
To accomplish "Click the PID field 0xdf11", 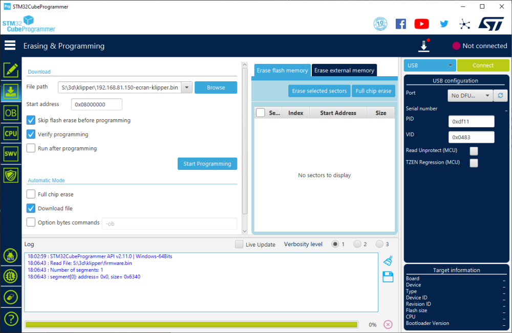I will point(471,121).
